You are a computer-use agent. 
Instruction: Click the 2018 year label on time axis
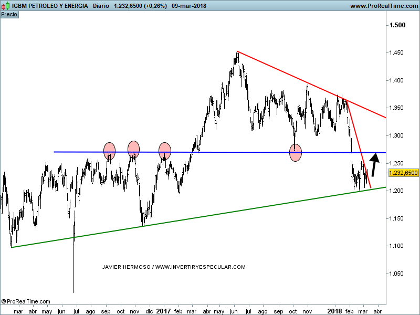[x=335, y=311]
